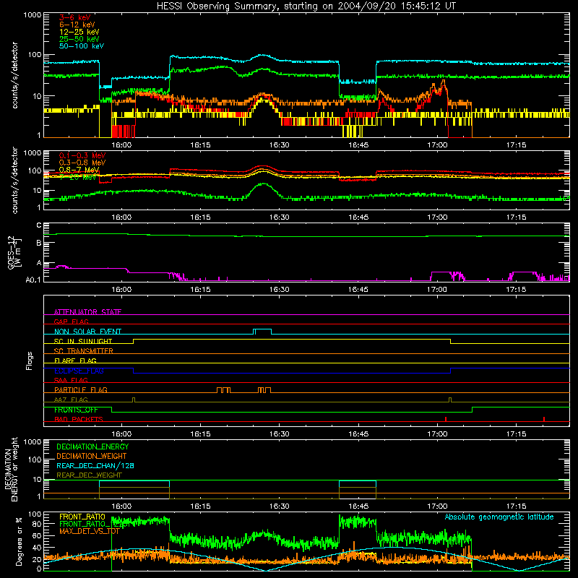Screen dimensions: 578x578
Task: Click the PARTICLE_FLAG label
Action: coord(81,389)
